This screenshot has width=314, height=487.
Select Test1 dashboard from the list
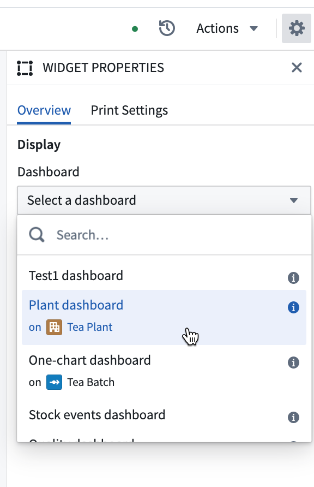[164, 276]
